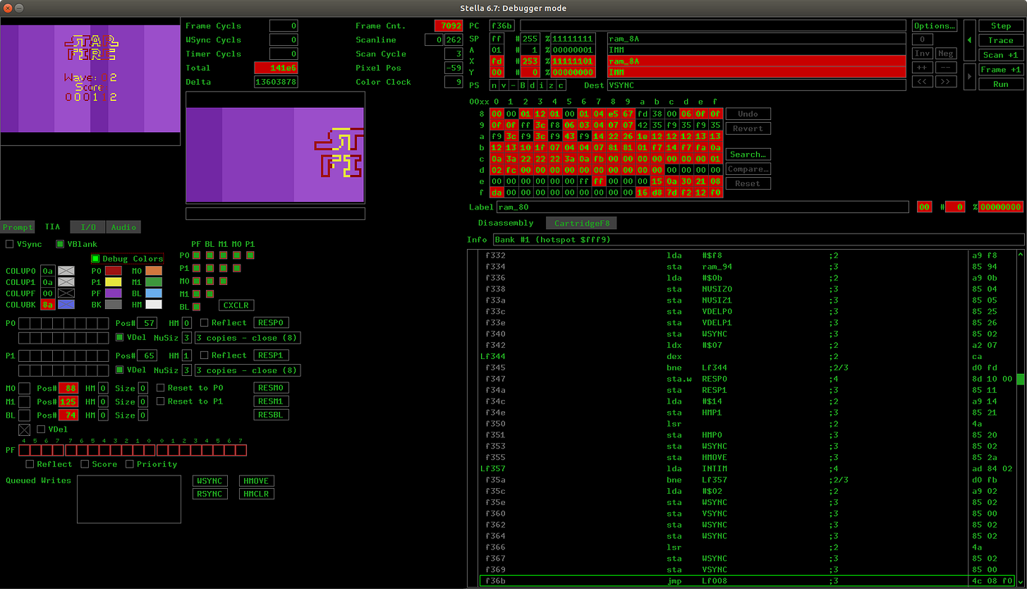Check Reset to P0 for missile 0
Screen dimensions: 1027x589
pos(162,387)
